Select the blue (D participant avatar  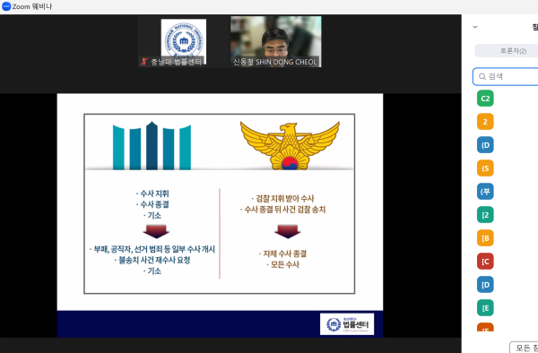[485, 145]
